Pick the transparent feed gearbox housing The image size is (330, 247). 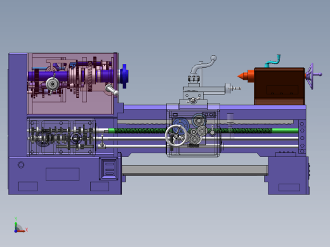[61, 137]
